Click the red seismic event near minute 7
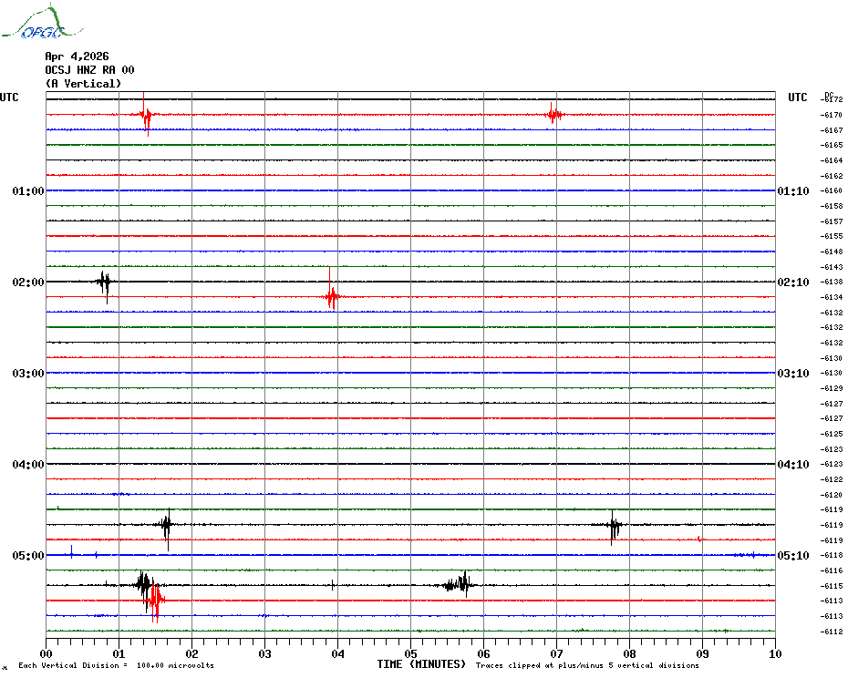 point(553,115)
